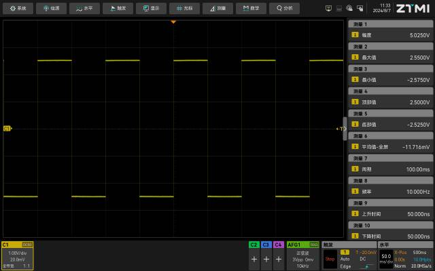Viewport: 435px width, 271px height.
Task: Select the T trigger level marker on grid edge
Action: pos(341,129)
